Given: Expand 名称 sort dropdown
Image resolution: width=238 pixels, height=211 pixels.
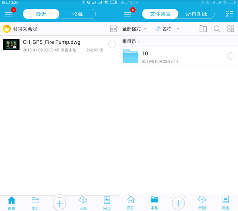Looking at the screenshot, I should pos(171,29).
